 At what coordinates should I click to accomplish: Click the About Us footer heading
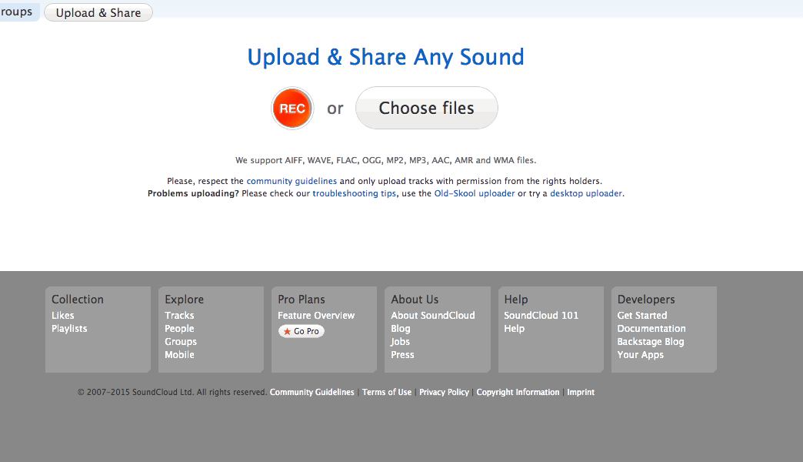pyautogui.click(x=415, y=300)
